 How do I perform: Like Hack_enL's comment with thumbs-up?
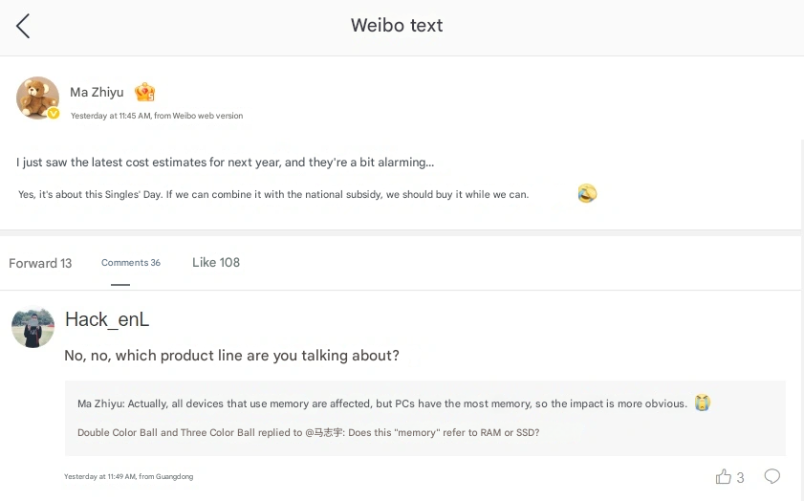724,476
